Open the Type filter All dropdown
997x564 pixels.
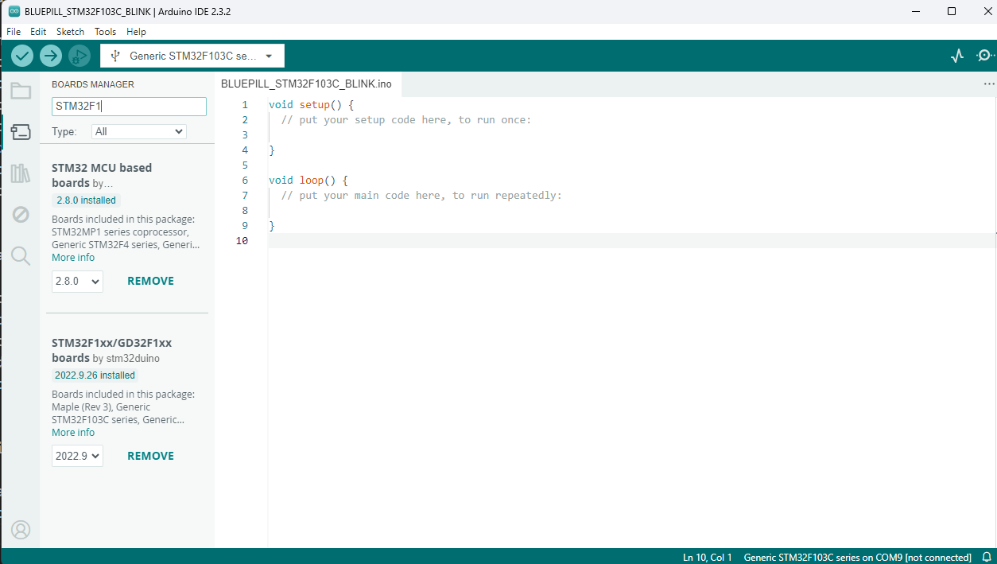tap(139, 131)
